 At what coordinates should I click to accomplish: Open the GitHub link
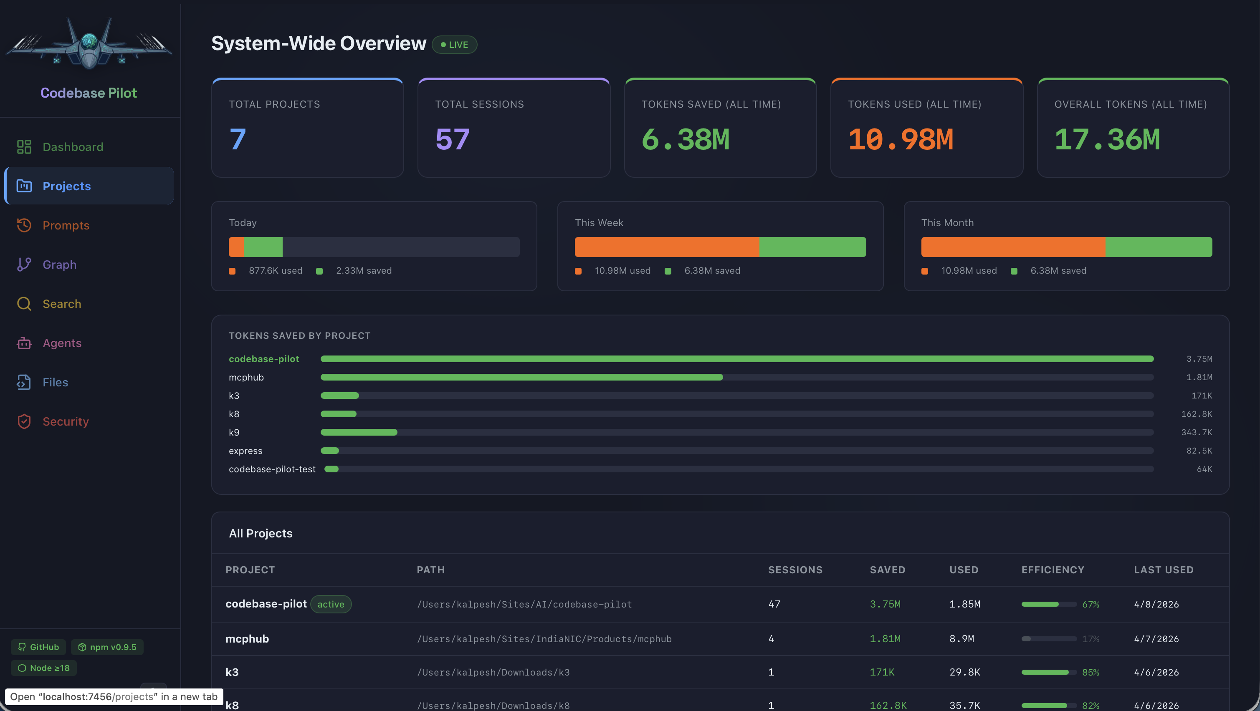[x=38, y=647]
